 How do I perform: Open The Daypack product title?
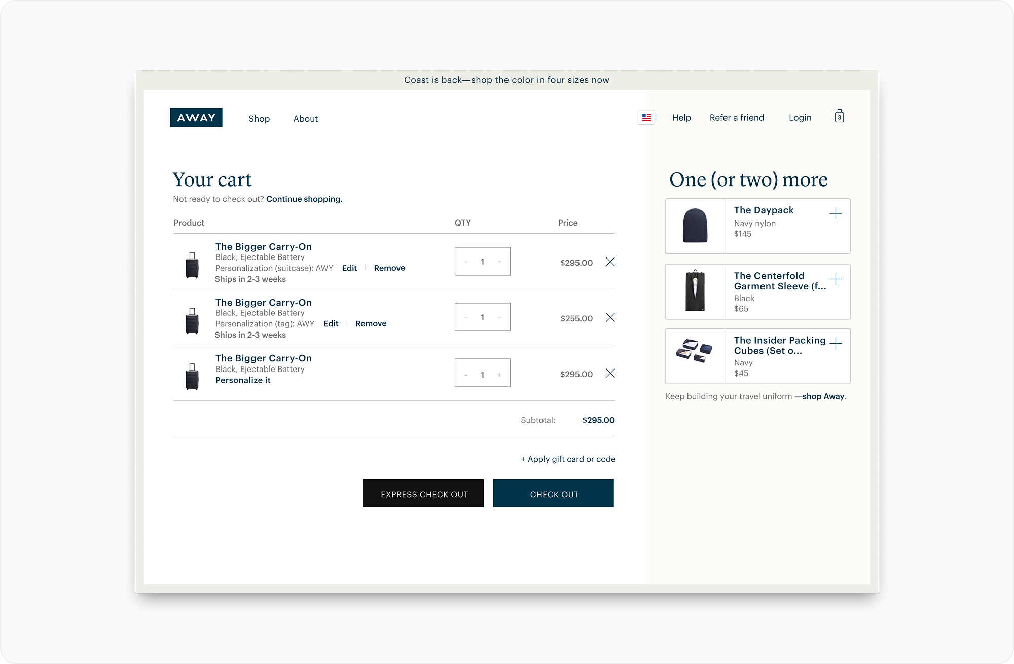(764, 210)
